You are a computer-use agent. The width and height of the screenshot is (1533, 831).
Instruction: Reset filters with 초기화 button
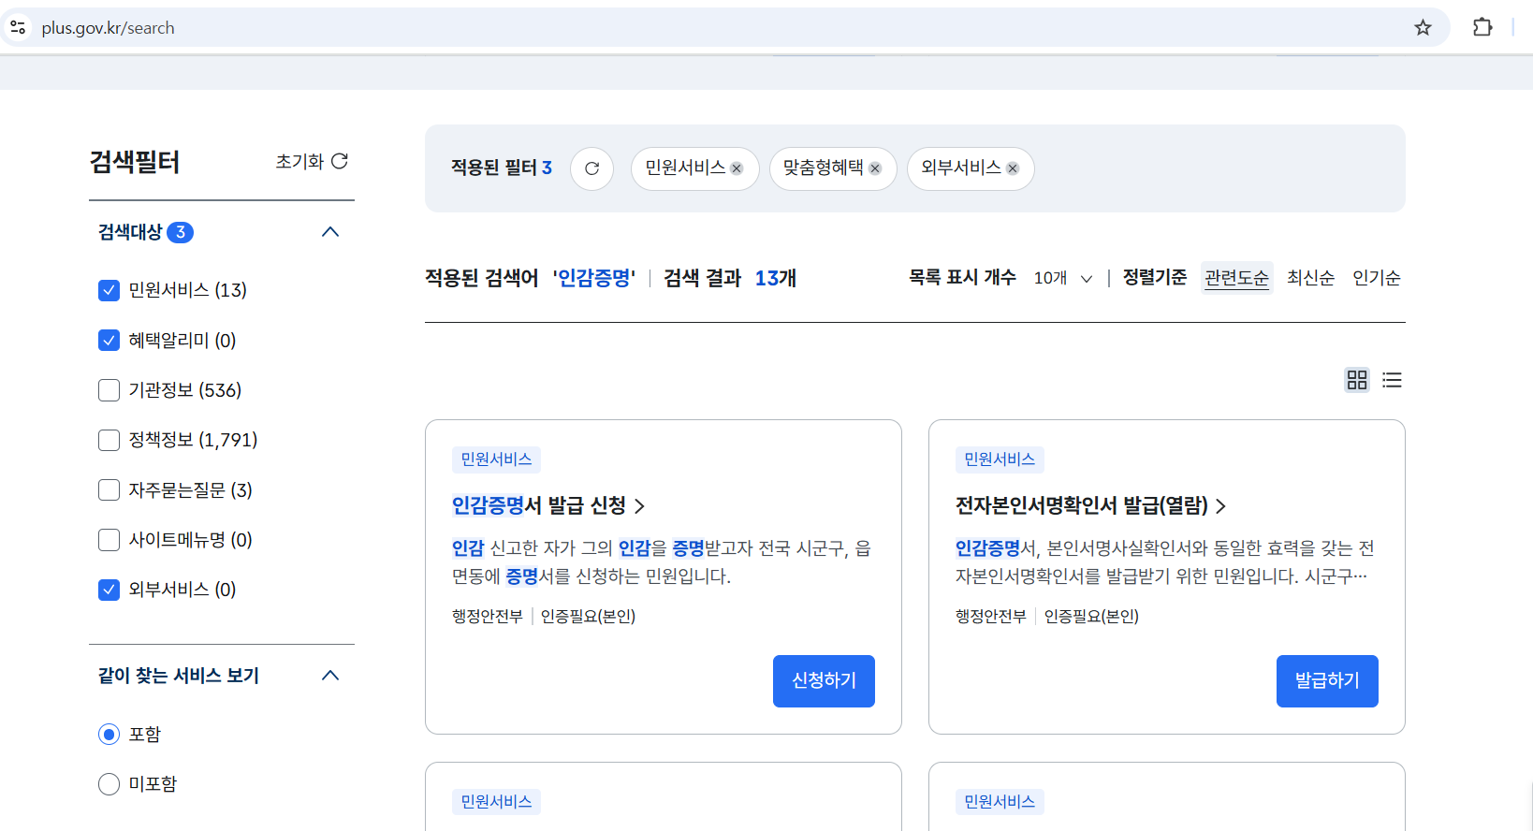pos(312,161)
